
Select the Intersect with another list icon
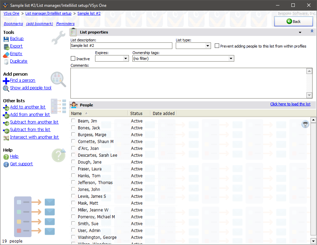pos(6,137)
